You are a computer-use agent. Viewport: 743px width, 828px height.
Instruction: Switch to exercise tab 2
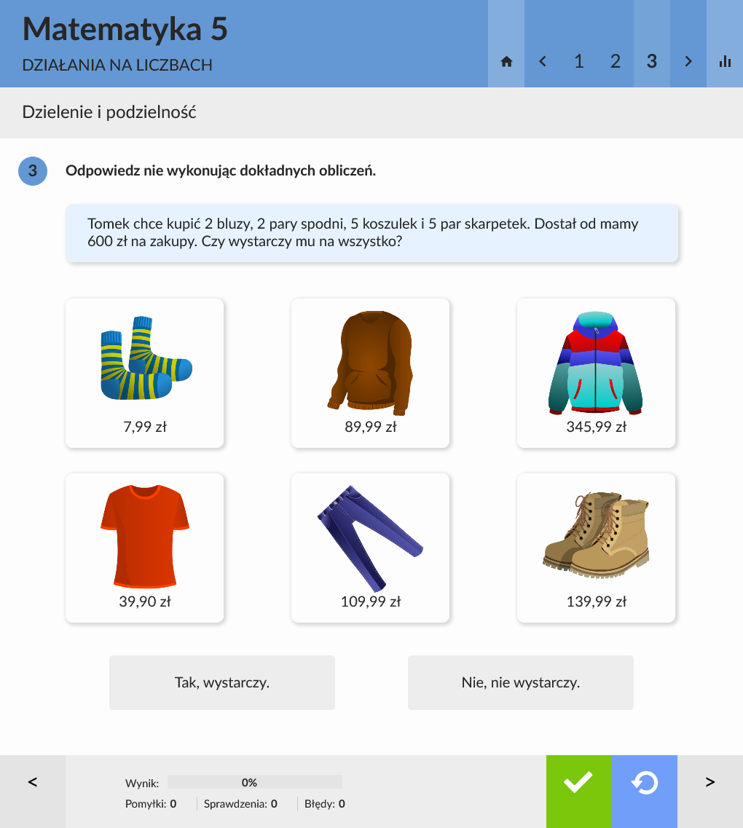[616, 62]
